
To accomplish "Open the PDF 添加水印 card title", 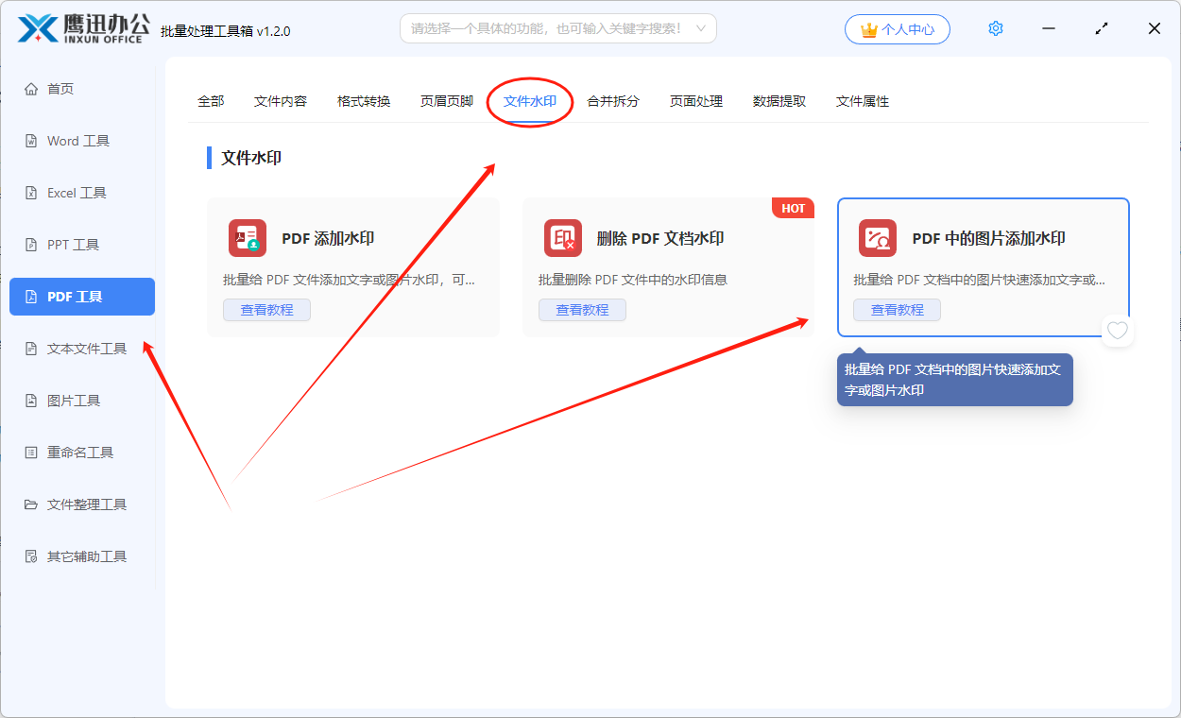I will pyautogui.click(x=328, y=238).
